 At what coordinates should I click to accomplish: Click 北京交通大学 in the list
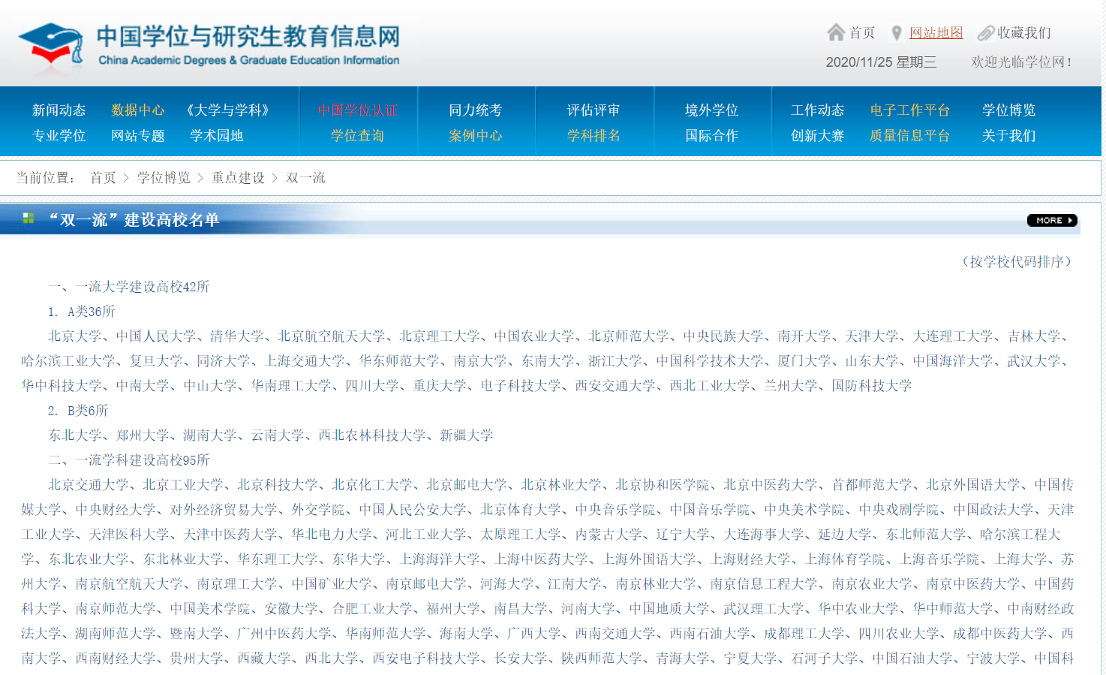(89, 485)
